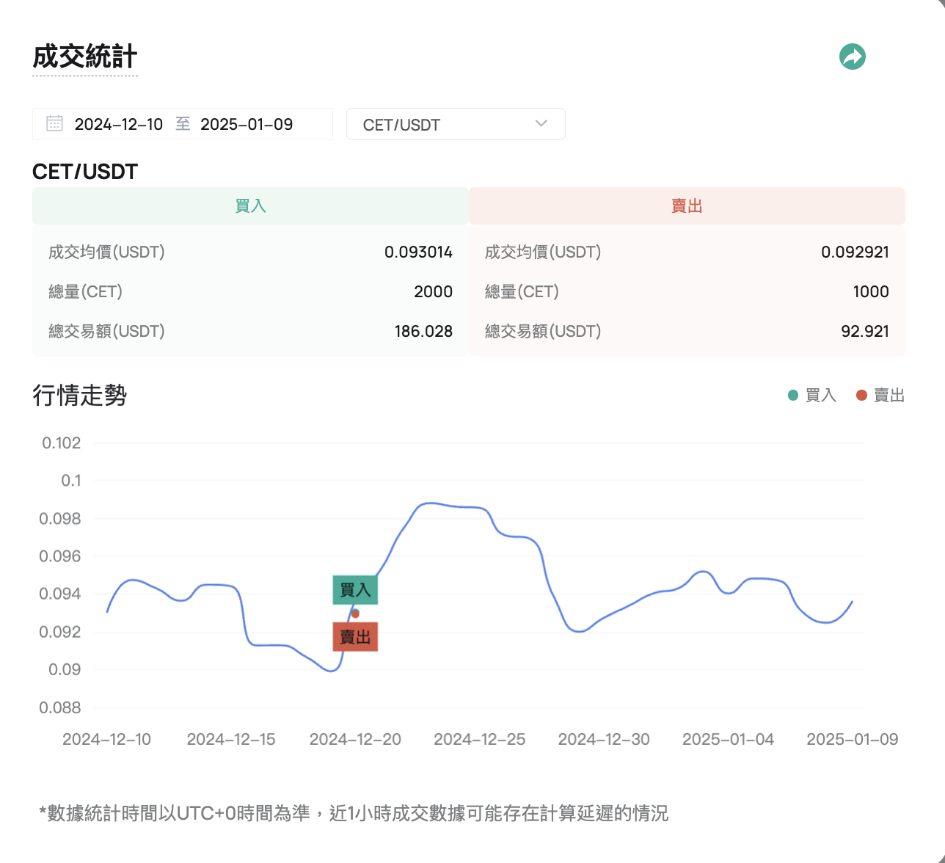This screenshot has width=945, height=863.
Task: Click the CET/USDT heading above the table
Action: pyautogui.click(x=85, y=172)
